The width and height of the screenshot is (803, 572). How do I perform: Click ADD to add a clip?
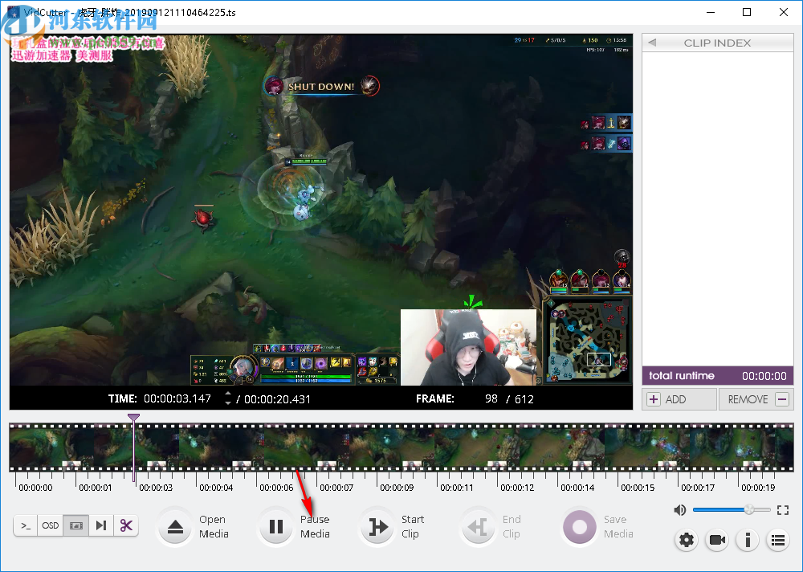(x=679, y=399)
